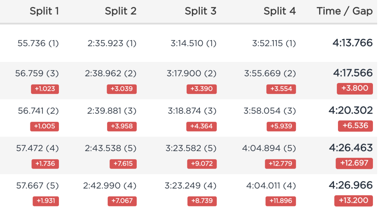Click the +6.536 red gap badge
The height and width of the screenshot is (211, 389).
coord(355,126)
